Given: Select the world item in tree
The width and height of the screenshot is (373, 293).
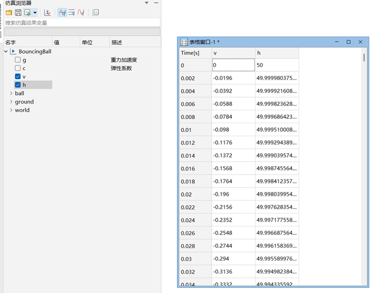Looking at the screenshot, I should coord(22,110).
